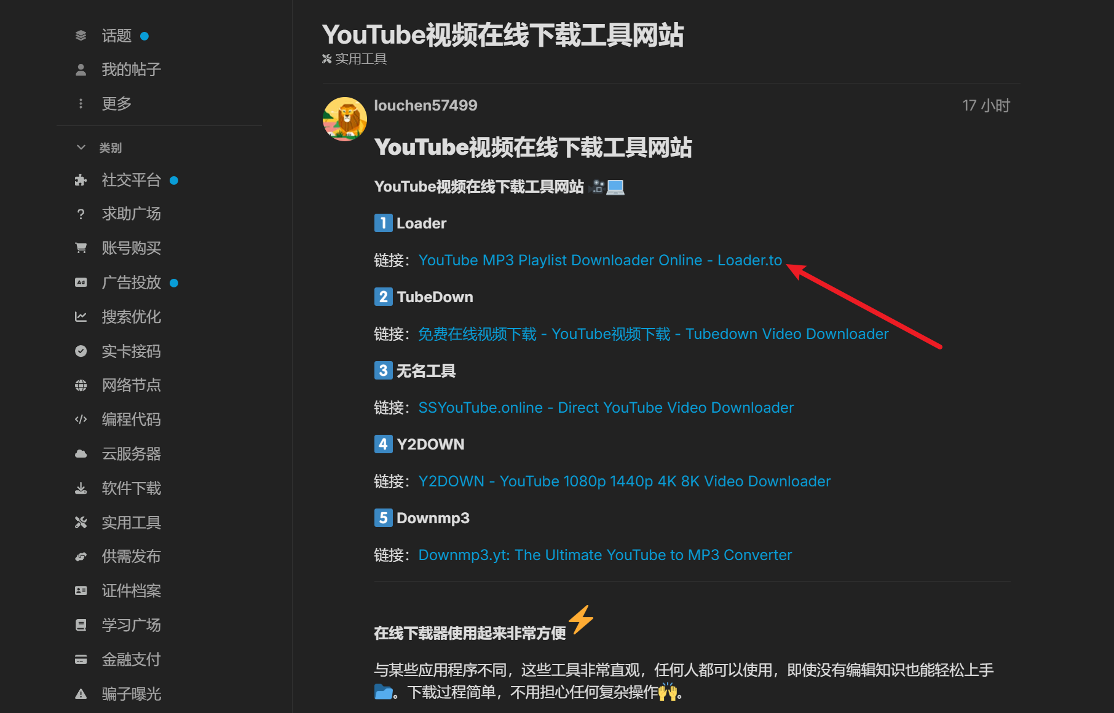The height and width of the screenshot is (713, 1114).
Task: Click the 网络节点 globe icon
Action: 81,385
